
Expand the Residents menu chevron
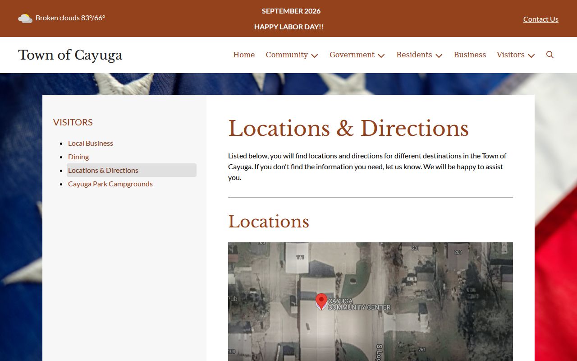coord(439,56)
